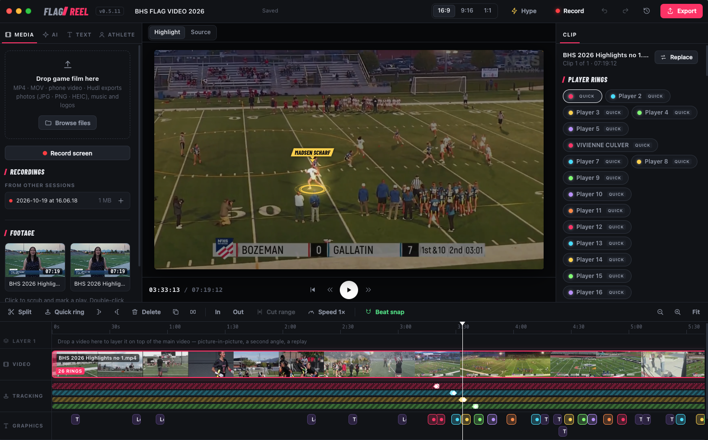Screen dimensions: 708x440
Task: Open version history with the clock icon
Action: coord(646,11)
